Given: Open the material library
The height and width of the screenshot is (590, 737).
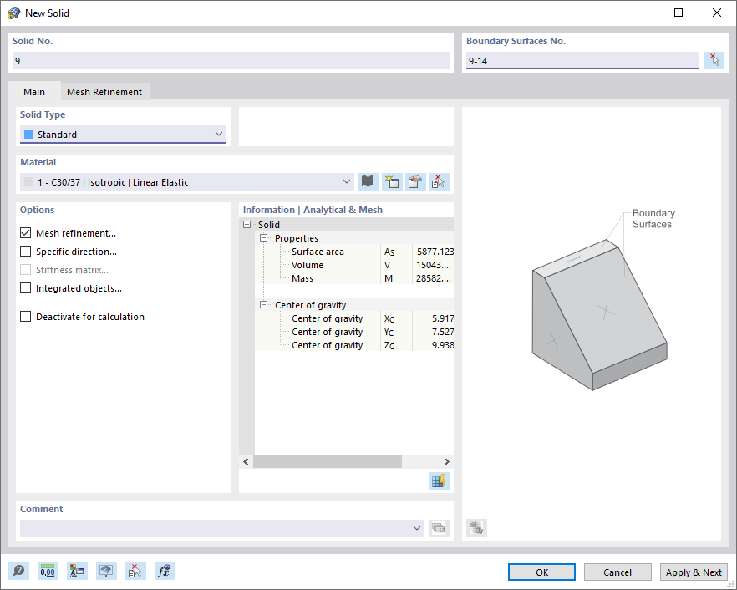Looking at the screenshot, I should (368, 181).
